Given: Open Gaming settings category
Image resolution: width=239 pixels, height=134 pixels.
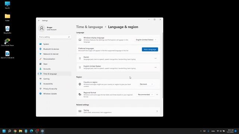Looking at the screenshot, I should pos(55,79).
